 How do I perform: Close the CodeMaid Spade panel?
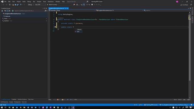pyautogui.click(x=46, y=8)
